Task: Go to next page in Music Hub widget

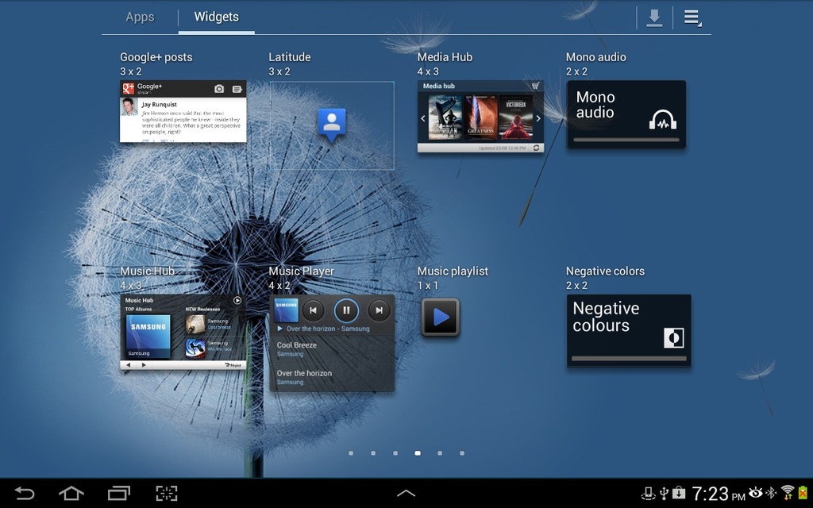Action: (144, 365)
